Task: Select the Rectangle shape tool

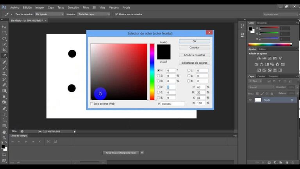Action: (x=4, y=126)
